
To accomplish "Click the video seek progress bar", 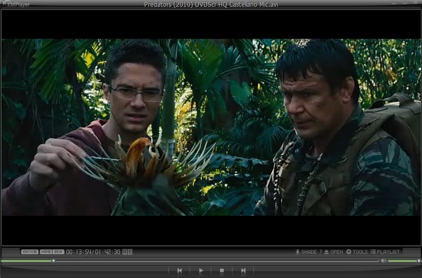I will [x=190, y=261].
